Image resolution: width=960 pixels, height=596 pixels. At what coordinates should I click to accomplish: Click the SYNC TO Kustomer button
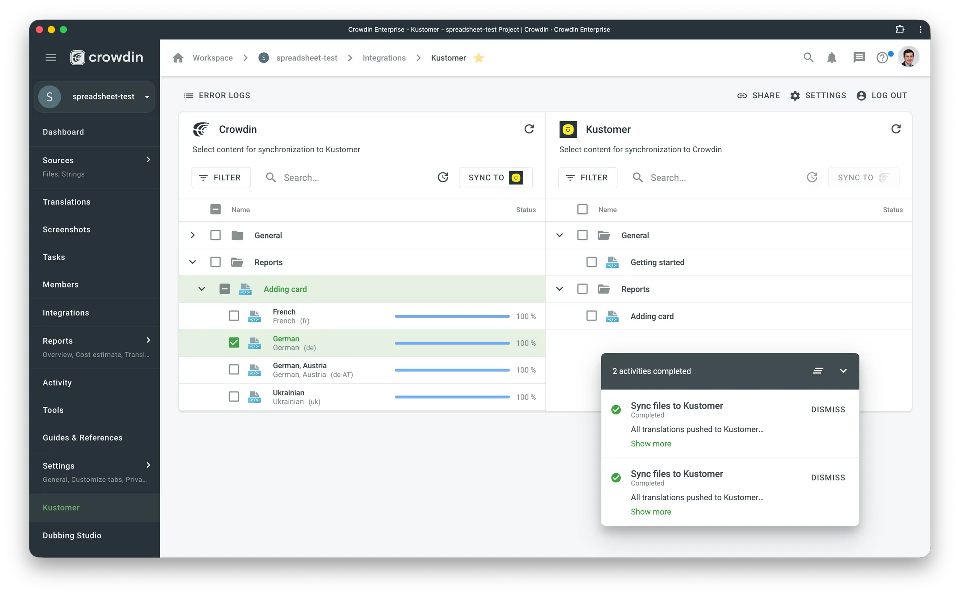coord(495,177)
